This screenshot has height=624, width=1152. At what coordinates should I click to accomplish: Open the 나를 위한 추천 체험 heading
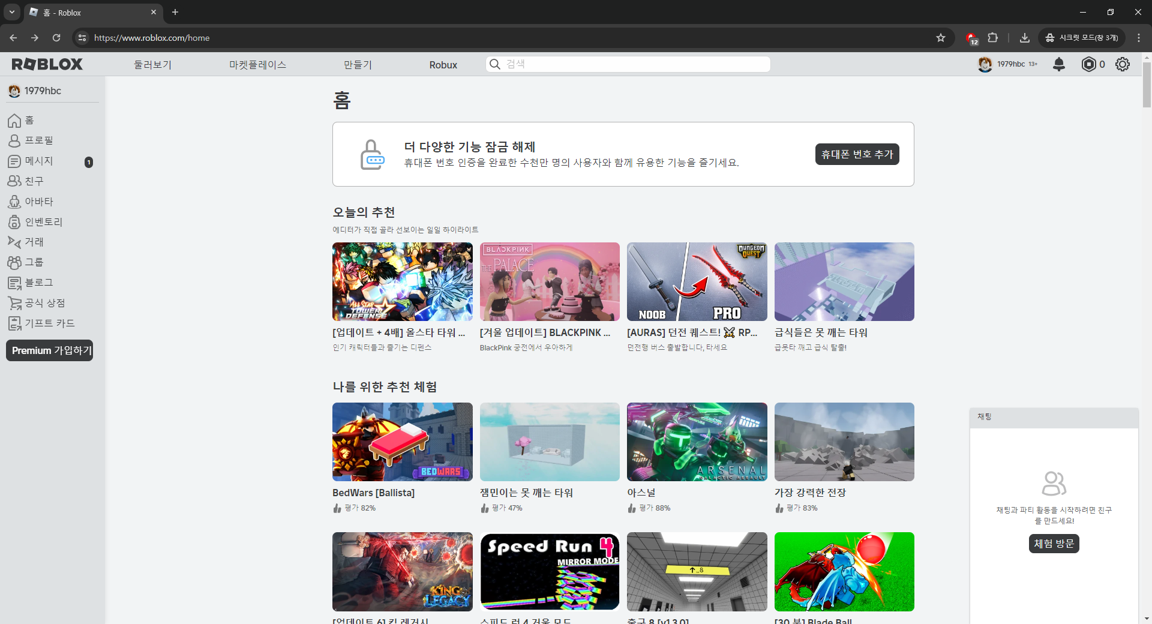tap(385, 387)
